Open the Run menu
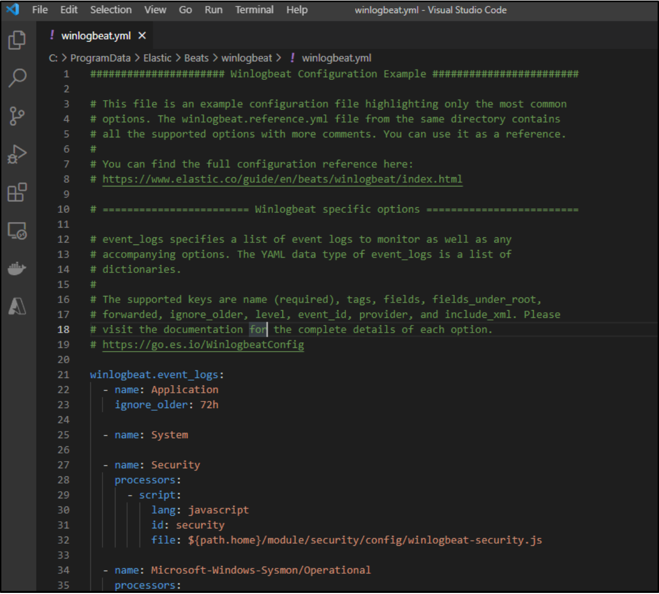Screen dimensions: 659x594 (x=213, y=10)
